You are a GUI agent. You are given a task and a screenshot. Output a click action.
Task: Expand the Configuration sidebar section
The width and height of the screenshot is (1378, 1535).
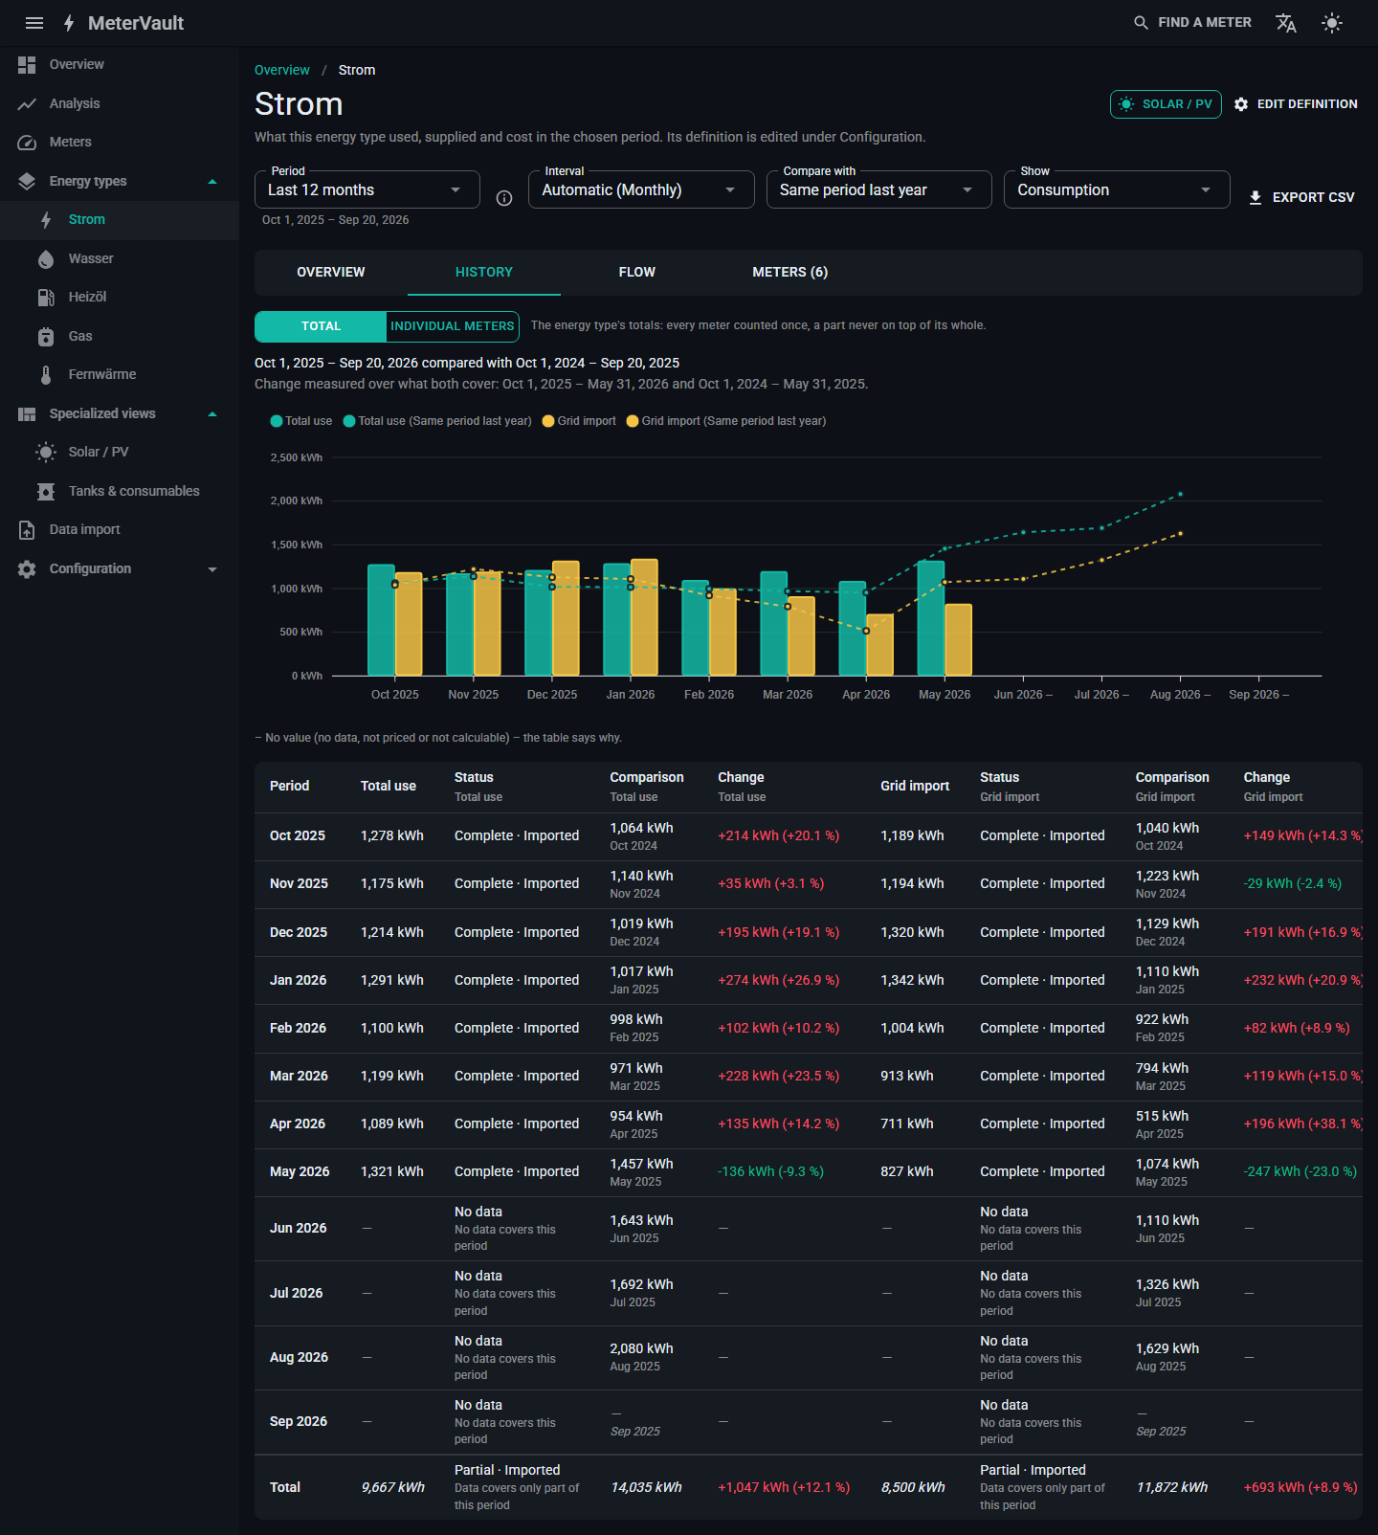(120, 568)
